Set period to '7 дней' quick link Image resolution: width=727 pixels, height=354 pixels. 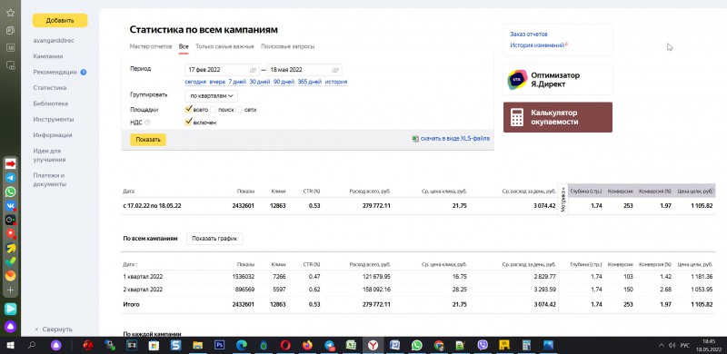click(237, 82)
